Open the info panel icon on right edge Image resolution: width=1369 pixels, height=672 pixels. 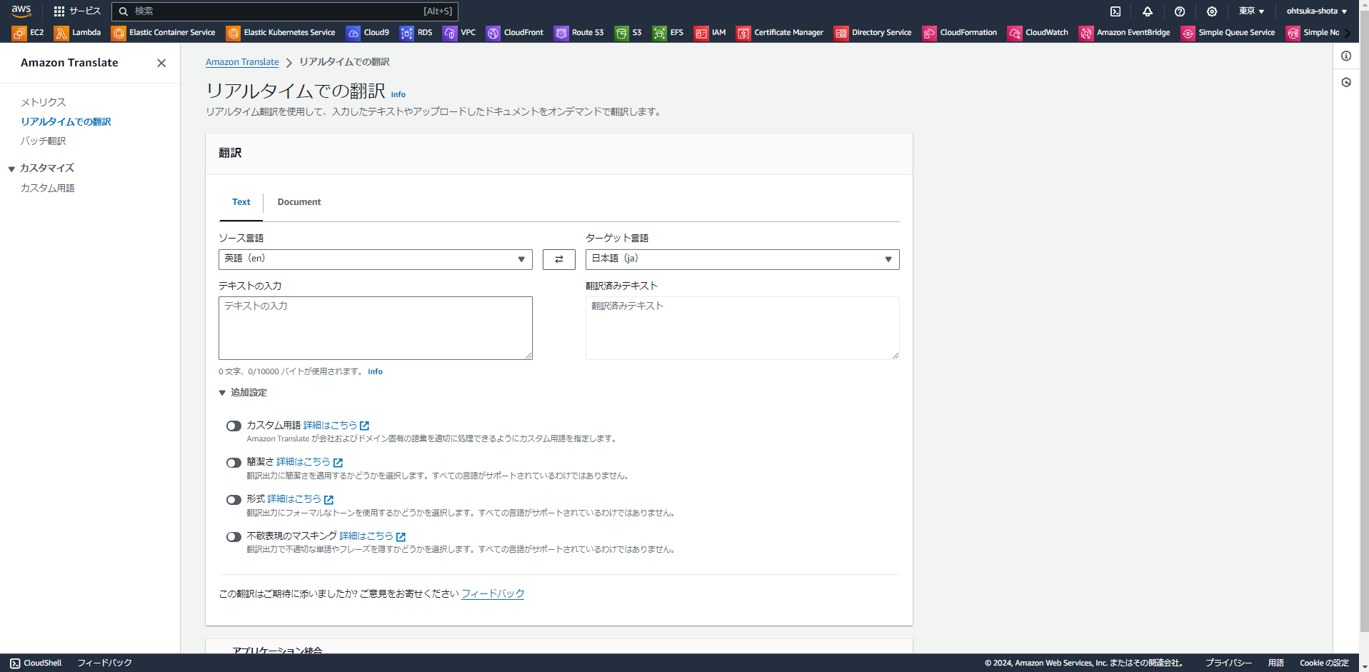point(1346,56)
